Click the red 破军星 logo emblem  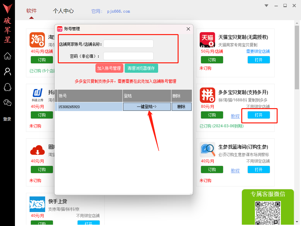coord(7,8)
